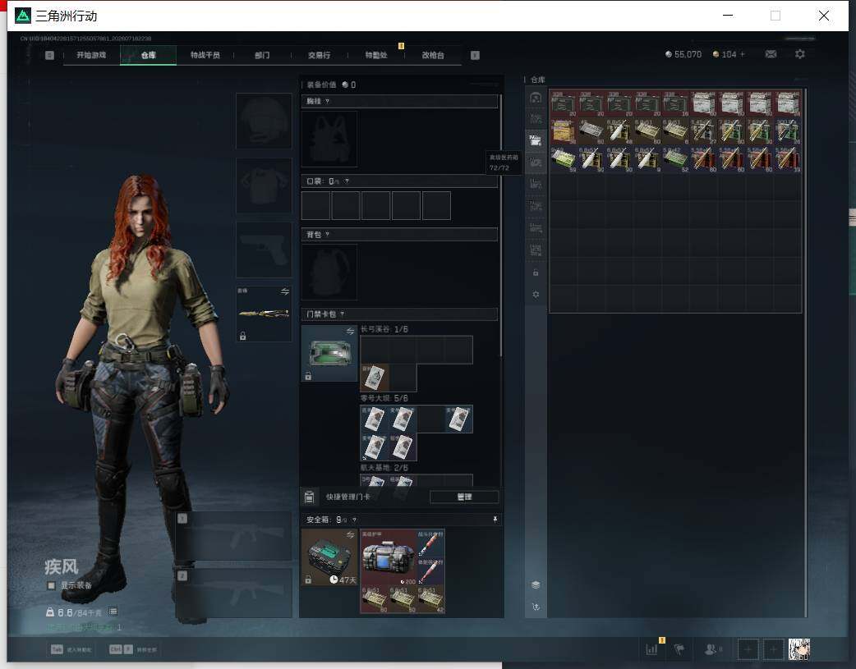Click the pin icon on 安全箱 header
Screen dimensions: 856x669
[x=495, y=520]
